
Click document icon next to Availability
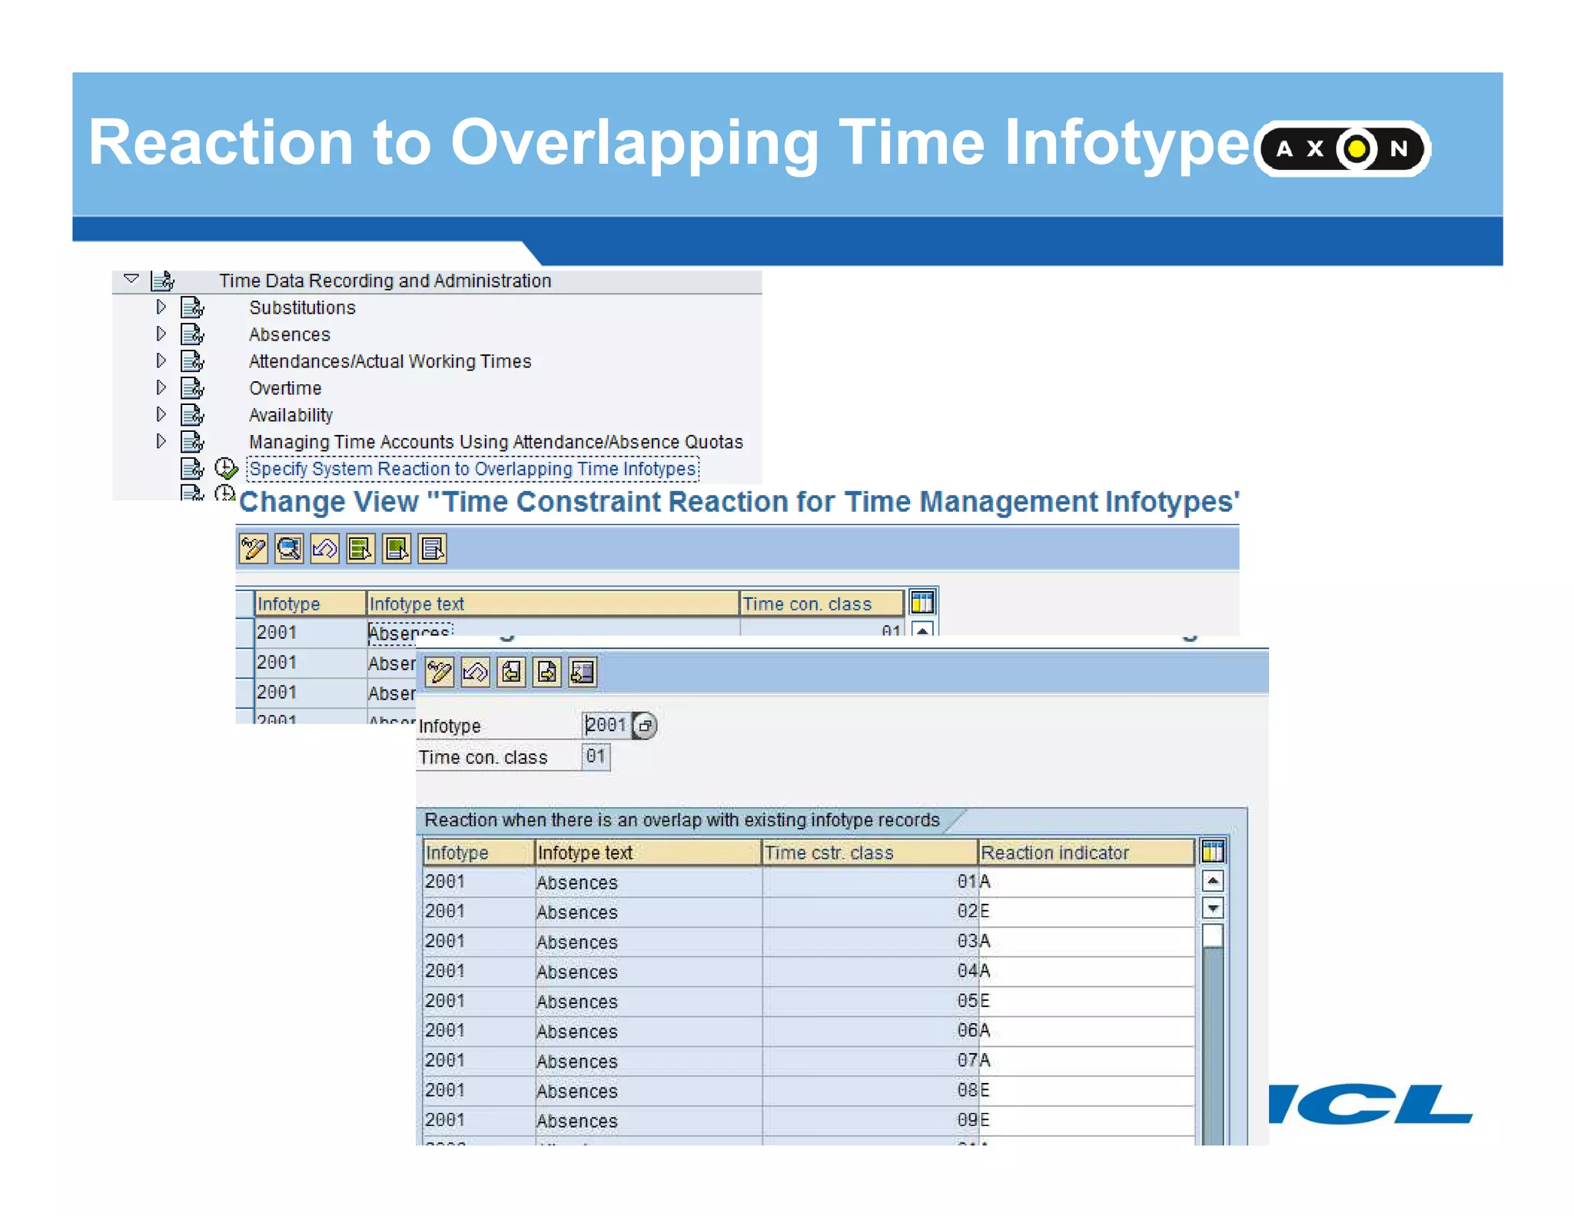click(192, 415)
